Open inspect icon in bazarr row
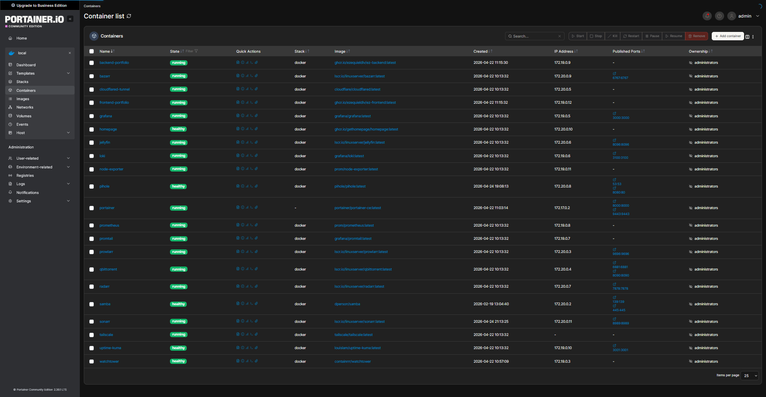766x397 pixels. (243, 76)
